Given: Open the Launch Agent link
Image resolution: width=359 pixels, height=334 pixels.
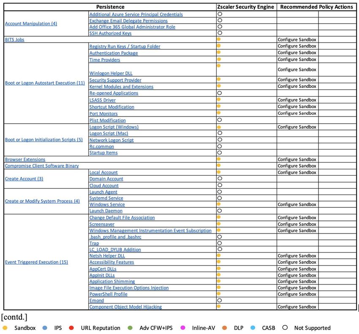Looking at the screenshot, I should click(103, 192).
